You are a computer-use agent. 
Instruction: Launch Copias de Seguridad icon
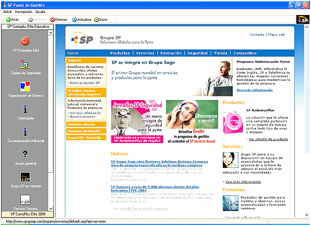(x=25, y=64)
